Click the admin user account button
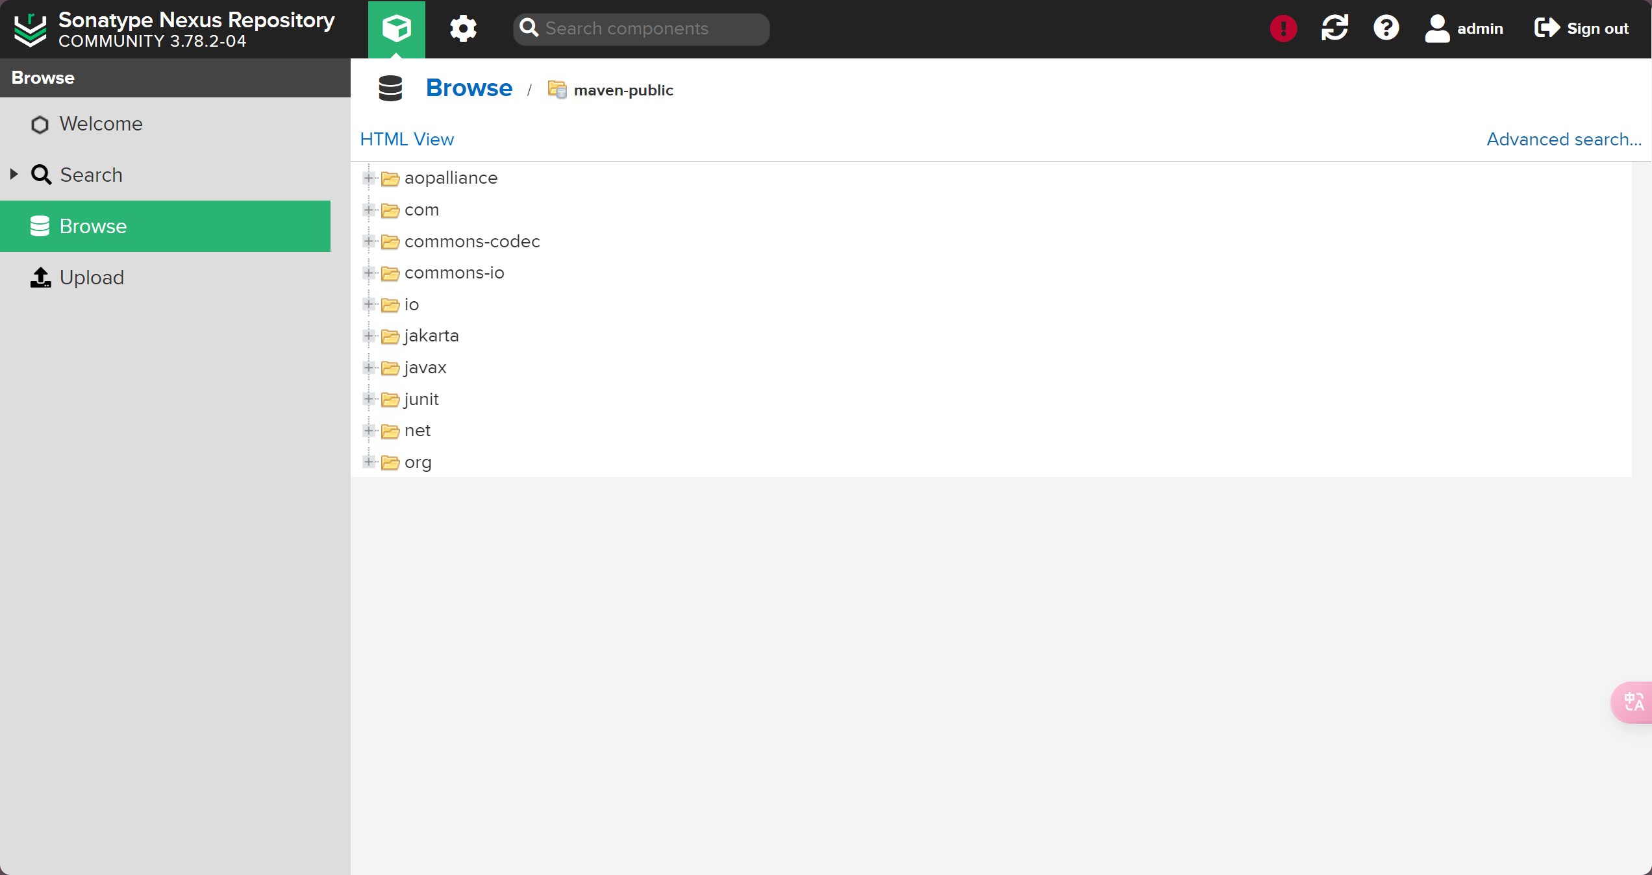The height and width of the screenshot is (875, 1652). tap(1464, 29)
